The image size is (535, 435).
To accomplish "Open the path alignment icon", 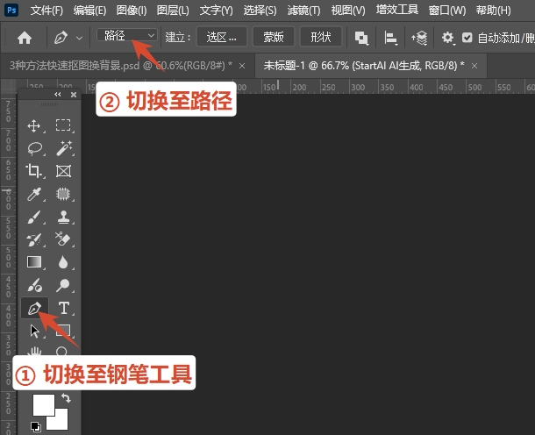I will [x=390, y=38].
